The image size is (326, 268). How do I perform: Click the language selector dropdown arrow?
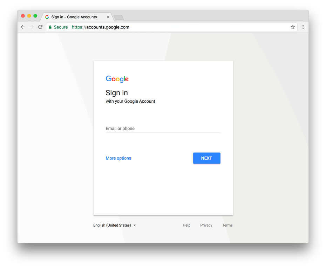tap(135, 225)
